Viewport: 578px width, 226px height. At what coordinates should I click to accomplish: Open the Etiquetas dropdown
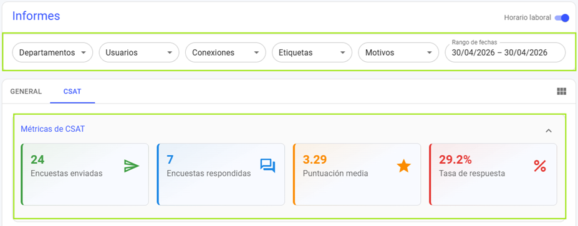click(312, 52)
